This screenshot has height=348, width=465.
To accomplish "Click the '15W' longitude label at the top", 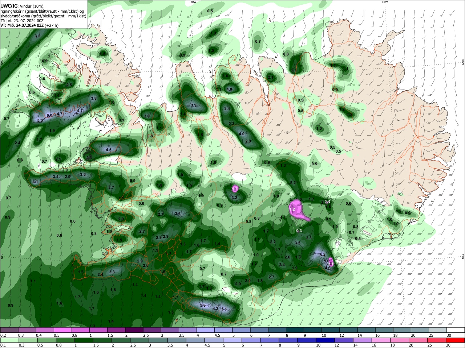I will (x=385, y=2).
